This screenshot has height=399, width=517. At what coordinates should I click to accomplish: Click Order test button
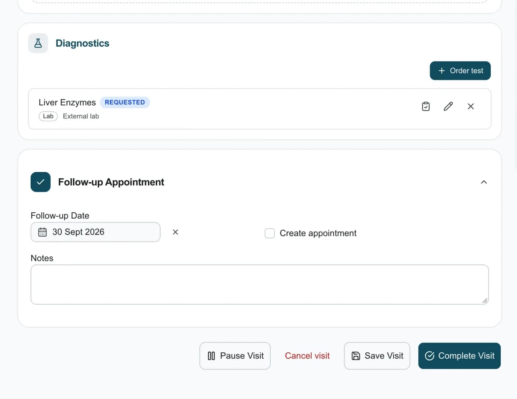coord(460,71)
